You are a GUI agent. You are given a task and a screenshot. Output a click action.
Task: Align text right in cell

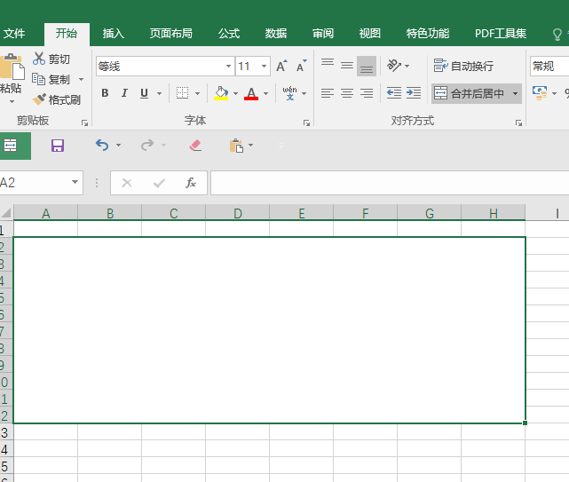coord(367,93)
